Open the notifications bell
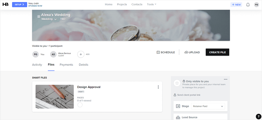The width and height of the screenshot is (262, 120). click(248, 5)
